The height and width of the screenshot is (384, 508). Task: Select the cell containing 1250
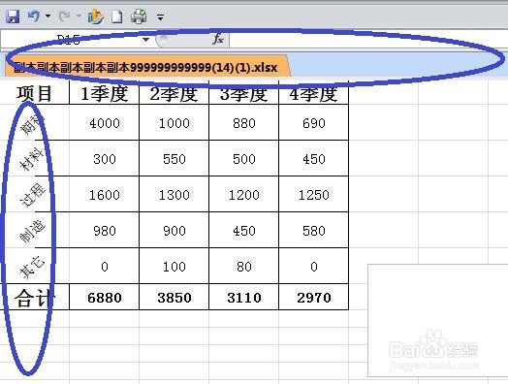[x=313, y=195]
